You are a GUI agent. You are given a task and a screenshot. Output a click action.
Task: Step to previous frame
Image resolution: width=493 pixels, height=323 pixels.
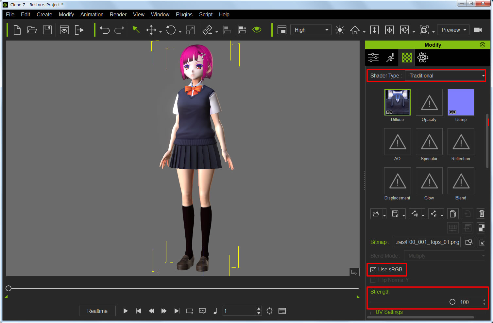click(x=151, y=311)
